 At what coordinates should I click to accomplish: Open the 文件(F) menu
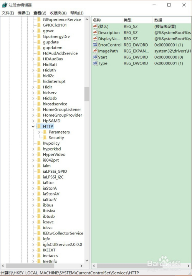(x=8, y=13)
